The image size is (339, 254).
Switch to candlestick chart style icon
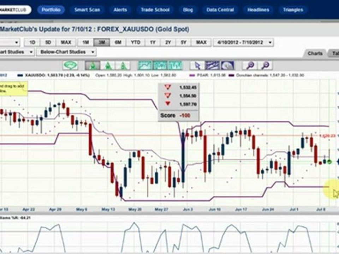pyautogui.click(x=160, y=66)
